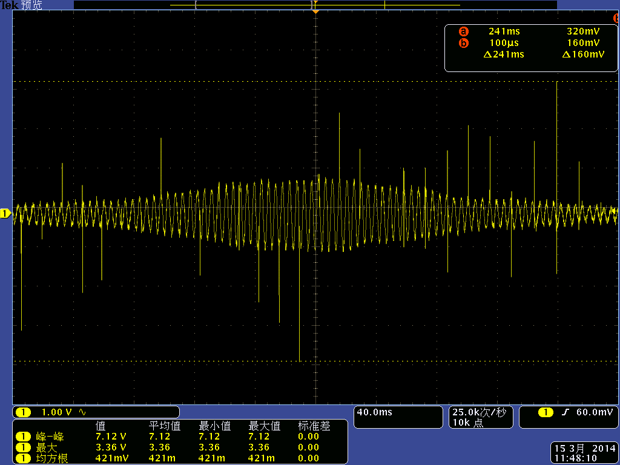Click the 421m mean value of 均方根
The image size is (620, 465).
pyautogui.click(x=162, y=459)
